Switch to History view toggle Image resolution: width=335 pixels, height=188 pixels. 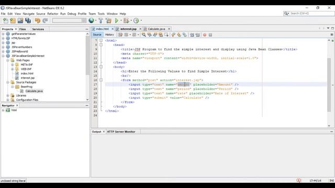(109, 34)
